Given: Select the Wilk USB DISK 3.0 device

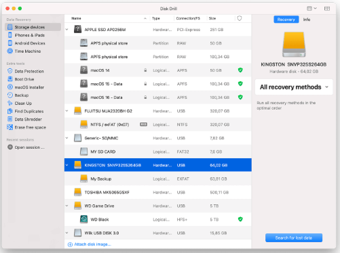Looking at the screenshot, I should point(158,233).
